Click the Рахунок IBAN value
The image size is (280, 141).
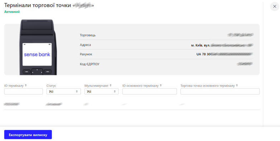pos(225,54)
